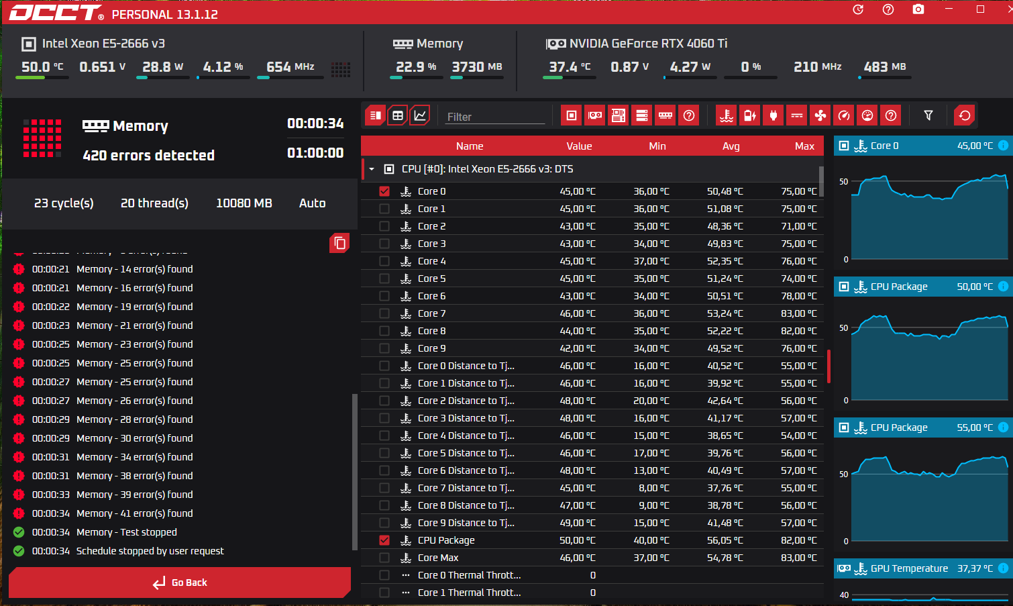Check the Core 1 sensor checkbox
Viewport: 1013px width, 606px height.
[384, 209]
